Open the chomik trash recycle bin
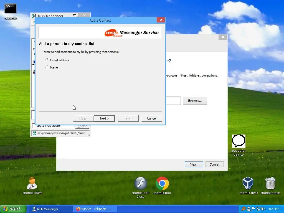Viewport: 284px width, 213px height. (x=270, y=183)
